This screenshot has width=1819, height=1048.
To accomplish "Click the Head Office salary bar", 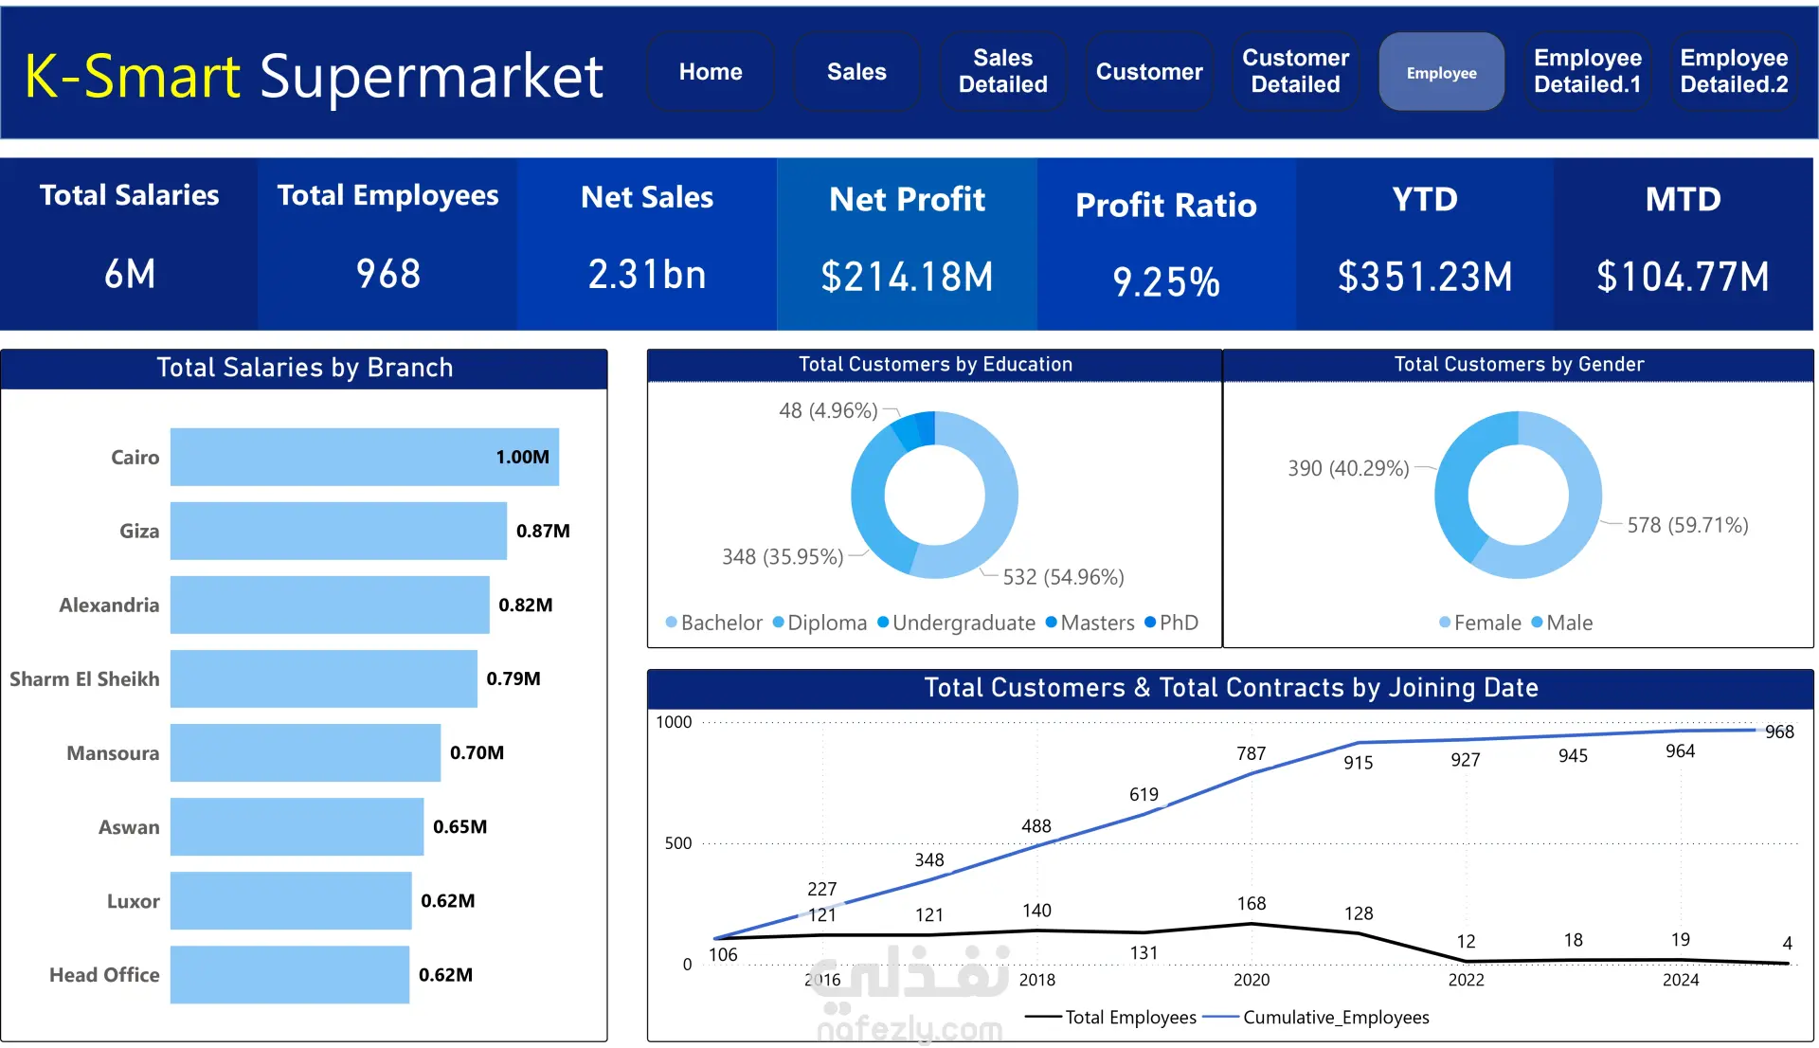I will 289,974.
